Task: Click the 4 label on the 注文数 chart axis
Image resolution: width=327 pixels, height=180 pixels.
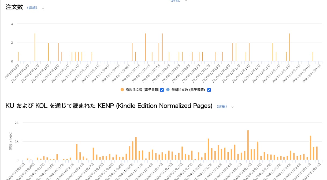Action: [12, 24]
